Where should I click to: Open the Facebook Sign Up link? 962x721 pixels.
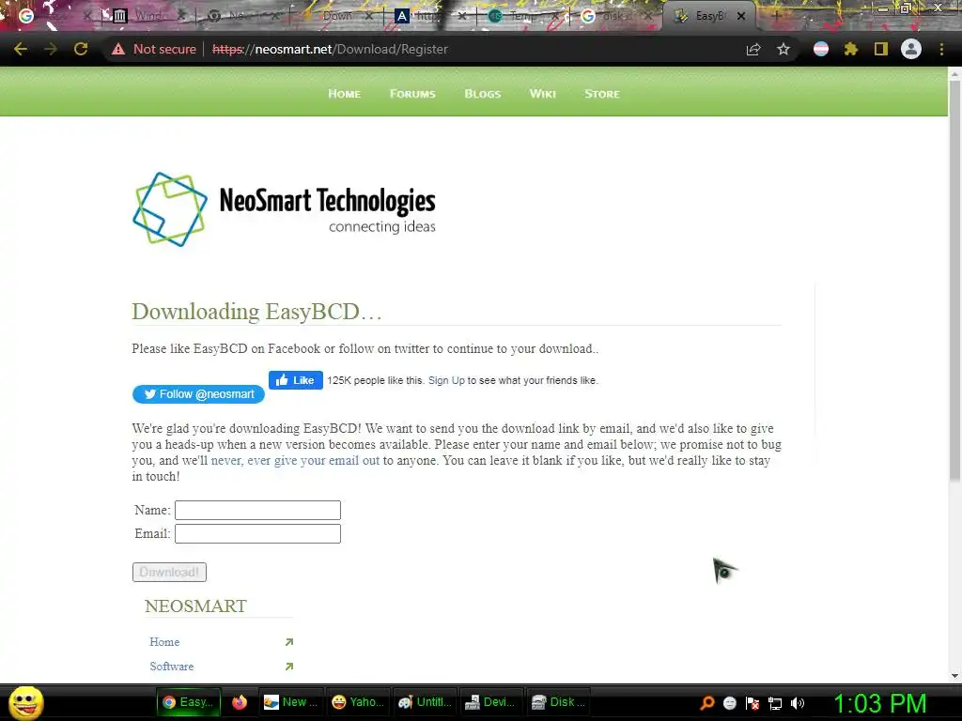click(446, 380)
